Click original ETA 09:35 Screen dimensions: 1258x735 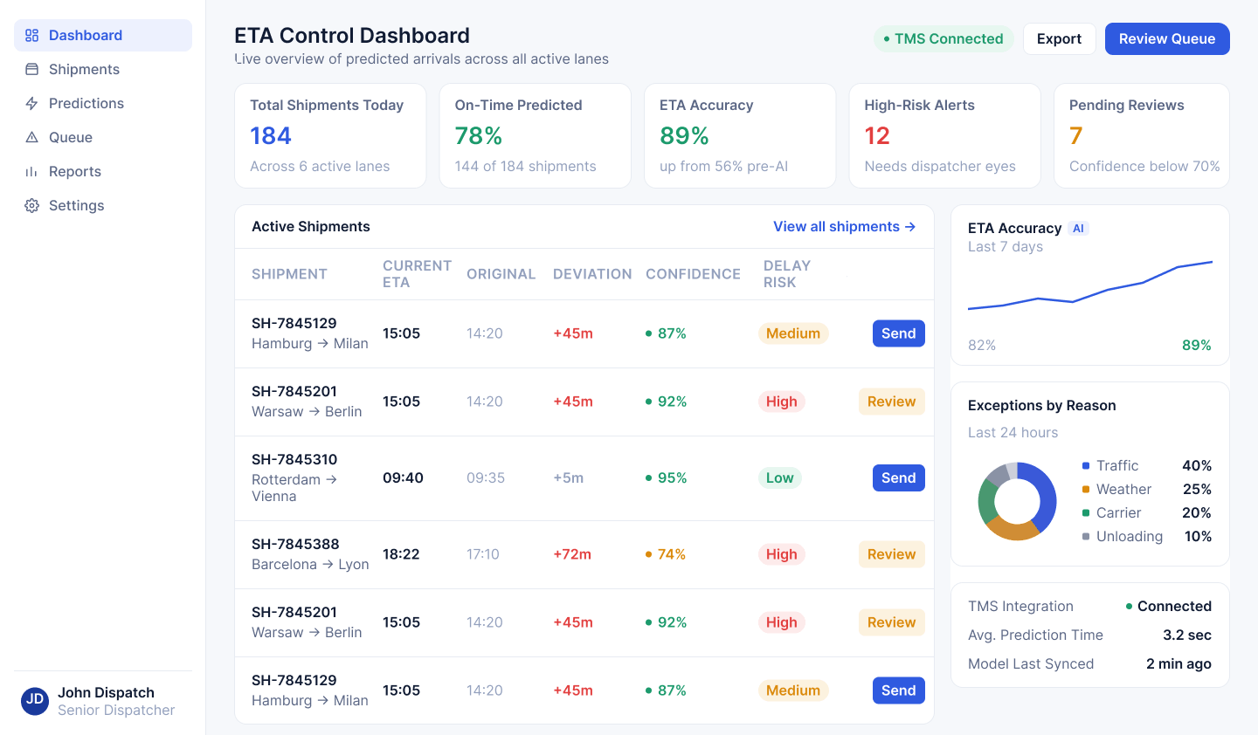tap(486, 478)
